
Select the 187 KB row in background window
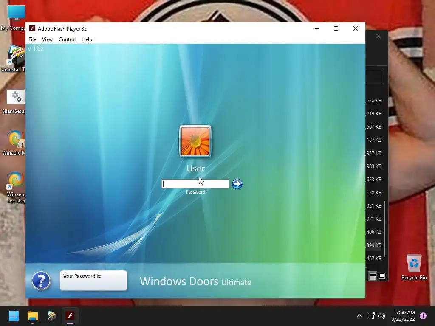tap(374, 140)
